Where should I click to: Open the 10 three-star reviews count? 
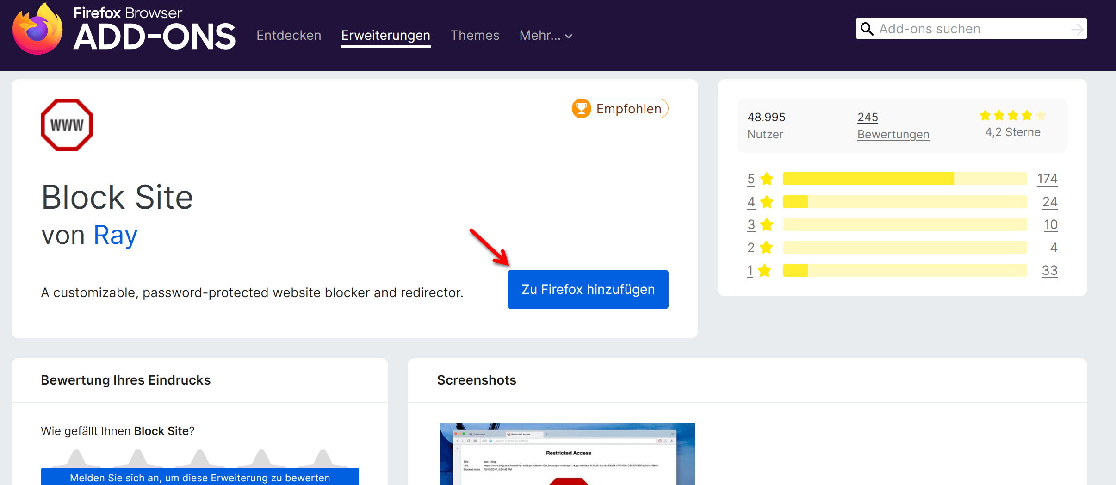(x=1051, y=224)
